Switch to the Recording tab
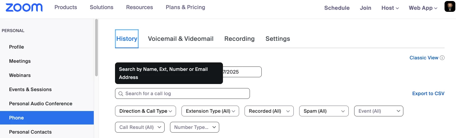The height and width of the screenshot is (138, 456). point(239,39)
